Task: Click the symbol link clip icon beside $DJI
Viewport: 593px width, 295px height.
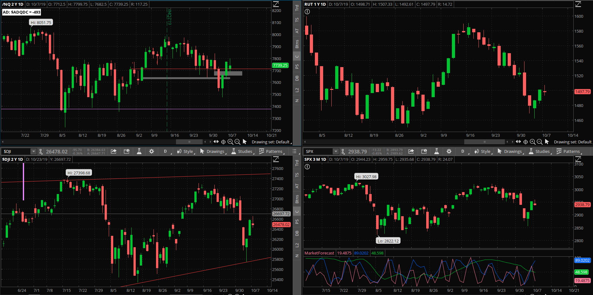Action: tap(41, 152)
